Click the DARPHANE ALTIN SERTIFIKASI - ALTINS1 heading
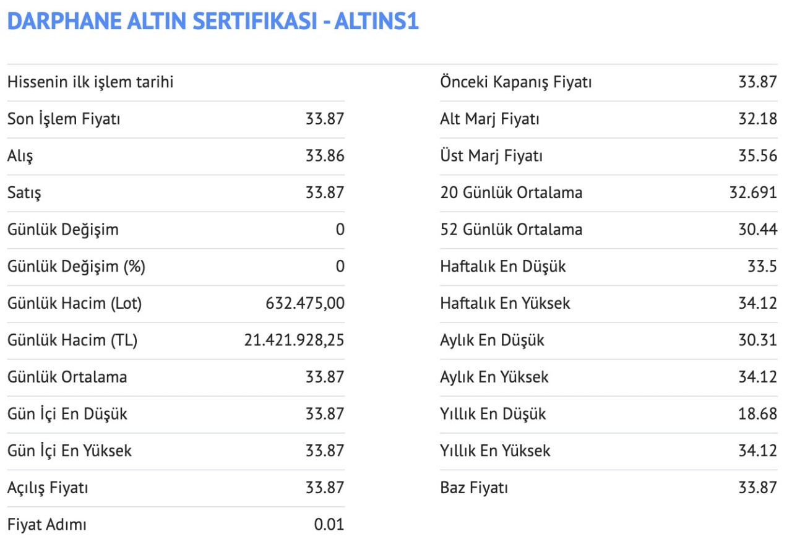The height and width of the screenshot is (552, 792). (x=213, y=22)
